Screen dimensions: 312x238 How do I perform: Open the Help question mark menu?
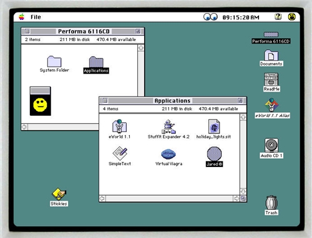(278, 17)
